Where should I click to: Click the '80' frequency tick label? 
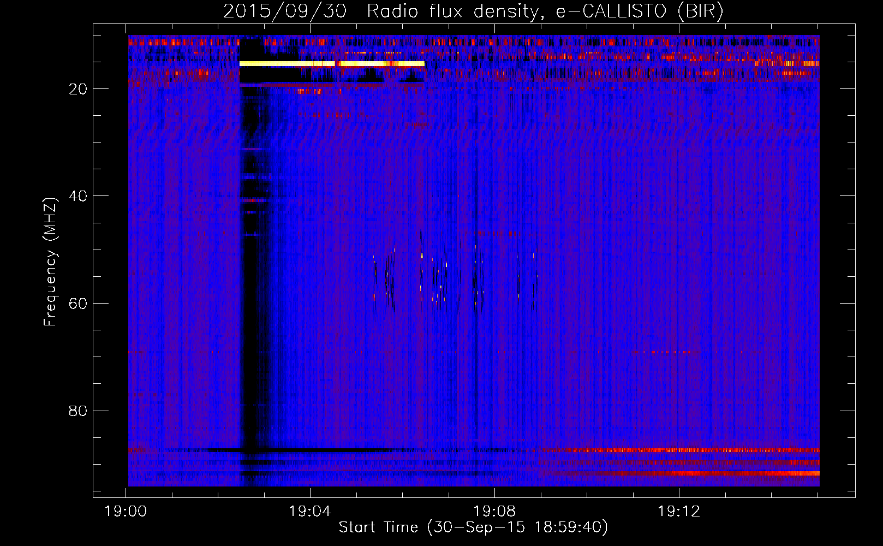78,411
